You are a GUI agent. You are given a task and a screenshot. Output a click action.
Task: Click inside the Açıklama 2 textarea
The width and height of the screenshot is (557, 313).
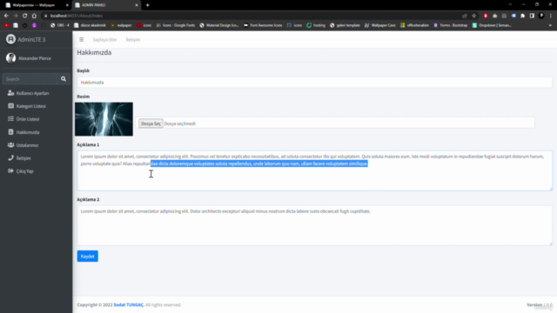[x=314, y=225]
